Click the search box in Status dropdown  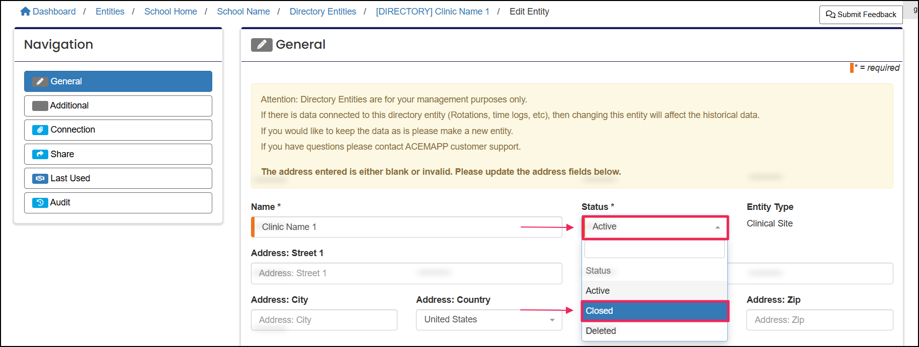[x=654, y=249]
